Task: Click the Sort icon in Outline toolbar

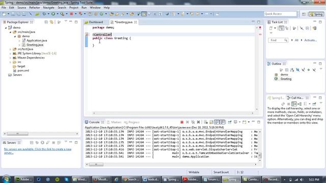Action: (292, 70)
